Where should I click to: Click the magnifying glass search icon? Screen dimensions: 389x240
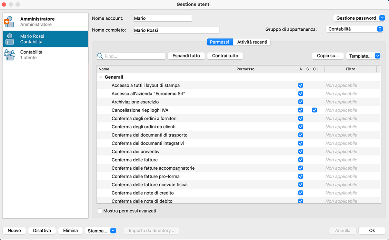click(x=100, y=56)
